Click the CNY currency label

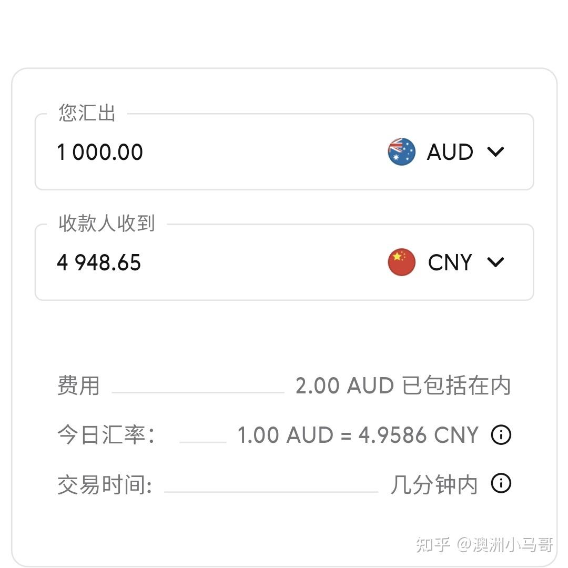point(450,262)
